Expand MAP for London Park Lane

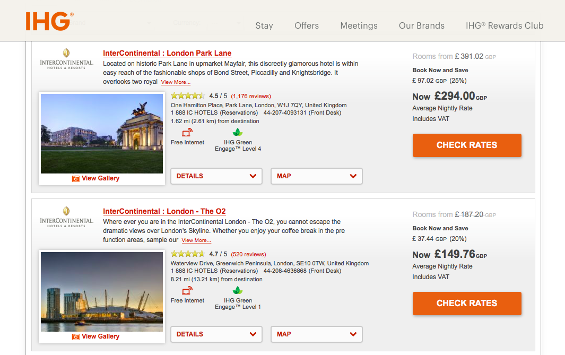[x=317, y=176]
